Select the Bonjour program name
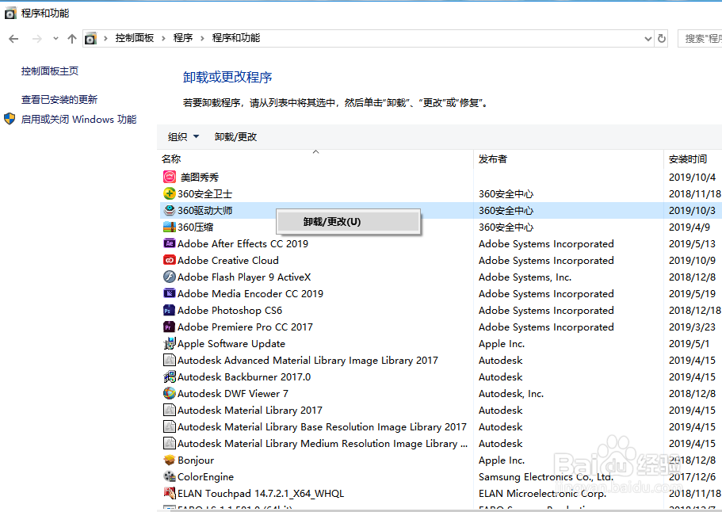The image size is (722, 512). click(x=196, y=460)
